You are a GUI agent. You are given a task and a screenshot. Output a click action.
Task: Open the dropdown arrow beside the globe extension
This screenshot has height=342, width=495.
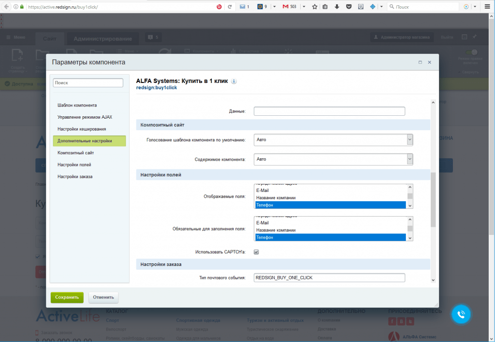tap(381, 7)
